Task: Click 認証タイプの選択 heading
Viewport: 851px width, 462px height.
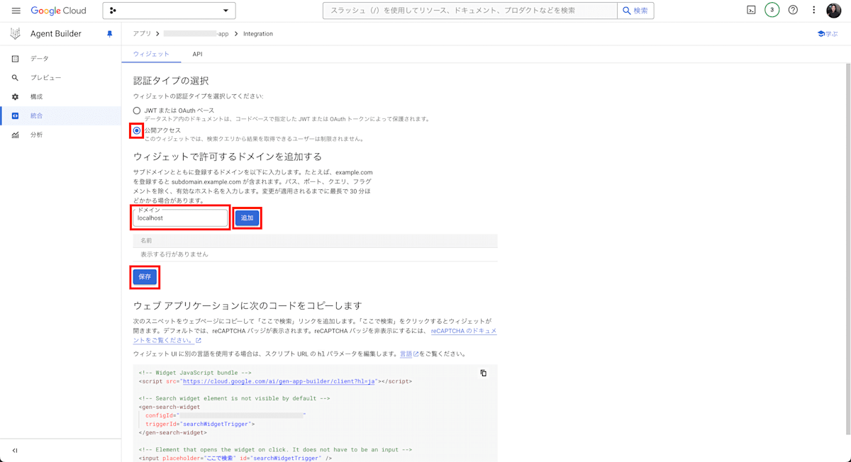Action: coord(171,81)
